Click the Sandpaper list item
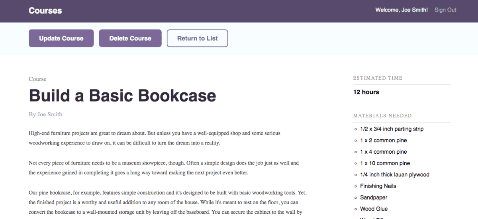Image resolution: width=478 pixels, height=219 pixels. tap(374, 197)
